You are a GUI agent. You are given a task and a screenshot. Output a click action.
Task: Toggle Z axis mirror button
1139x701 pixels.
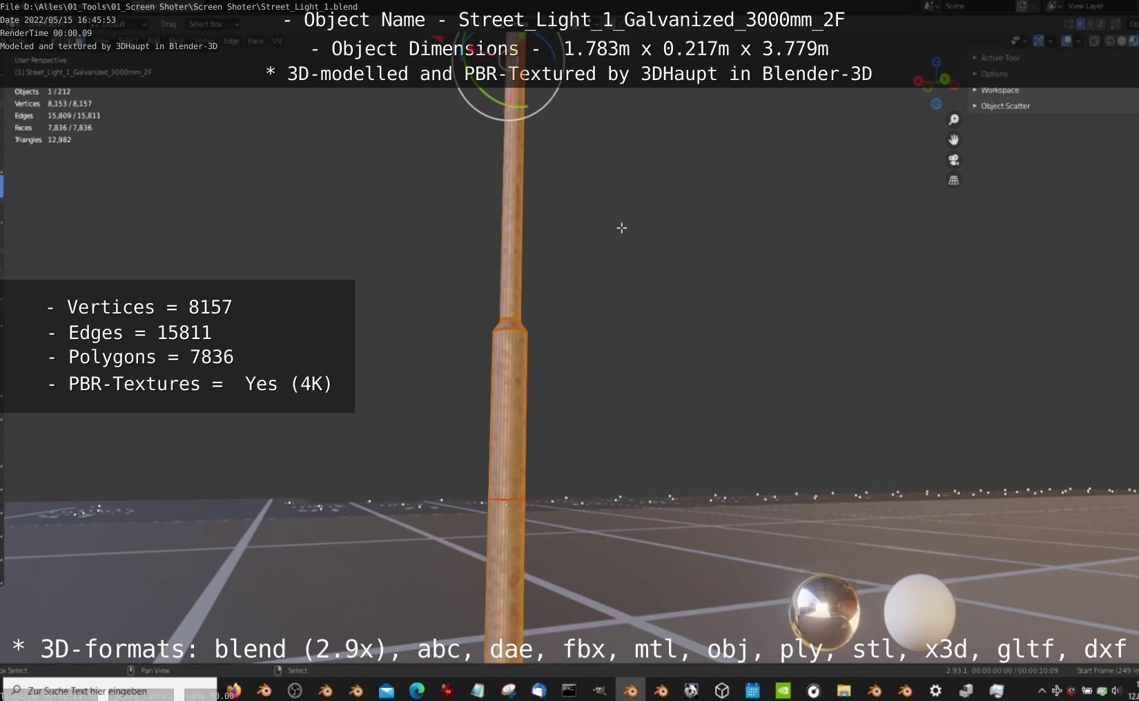pos(1100,23)
